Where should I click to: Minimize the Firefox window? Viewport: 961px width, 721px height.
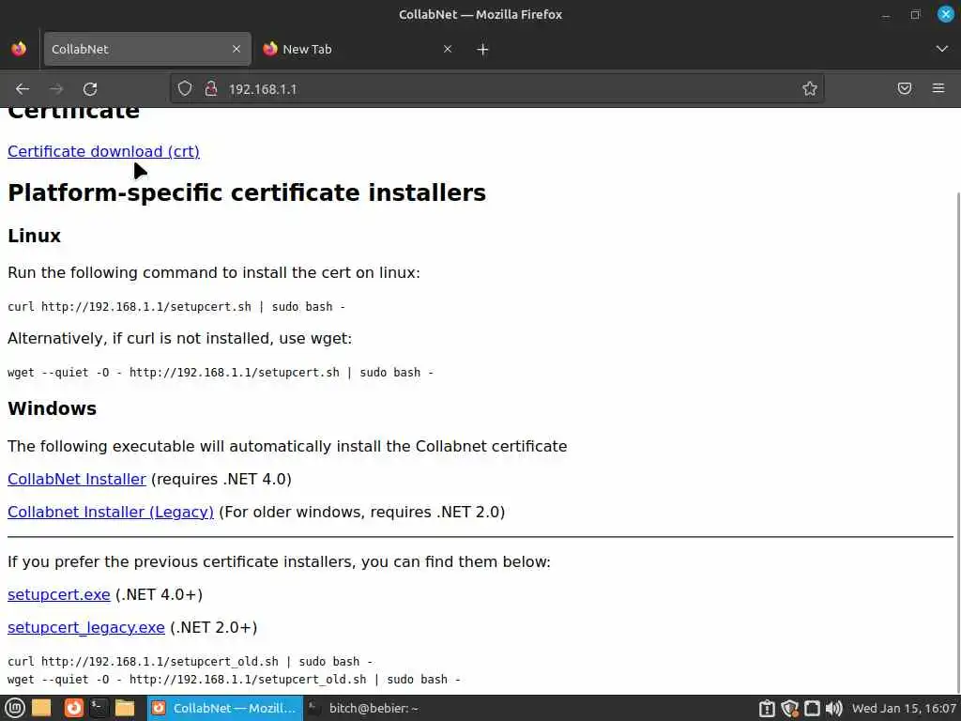[x=886, y=15]
